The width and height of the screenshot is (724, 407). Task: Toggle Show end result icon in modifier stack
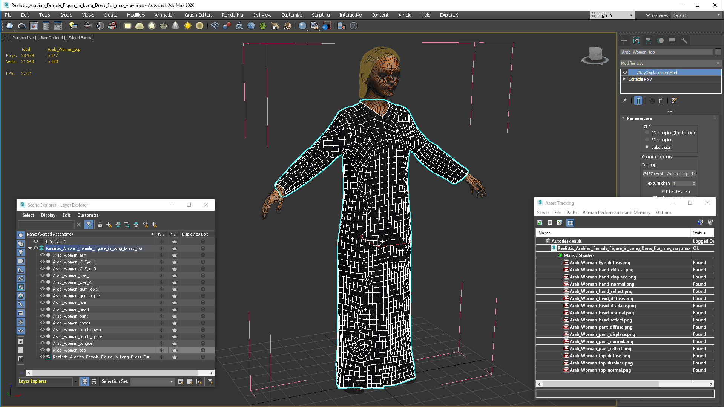(638, 101)
